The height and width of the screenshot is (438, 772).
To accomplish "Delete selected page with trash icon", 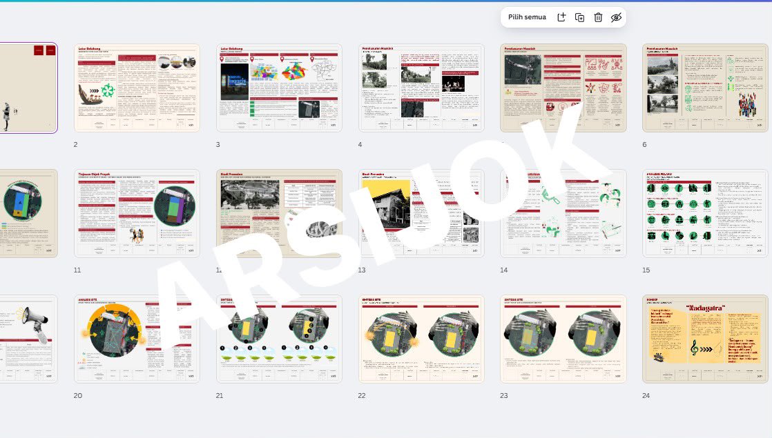I will pos(598,17).
